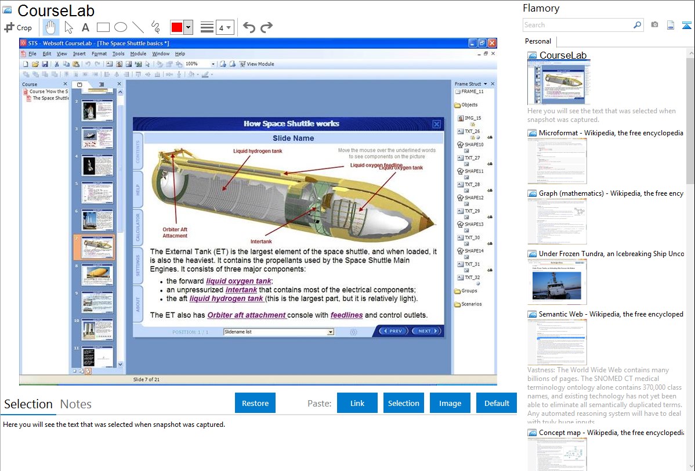This screenshot has height=471, width=695.
Task: Open the Personal tab
Action: coord(538,41)
